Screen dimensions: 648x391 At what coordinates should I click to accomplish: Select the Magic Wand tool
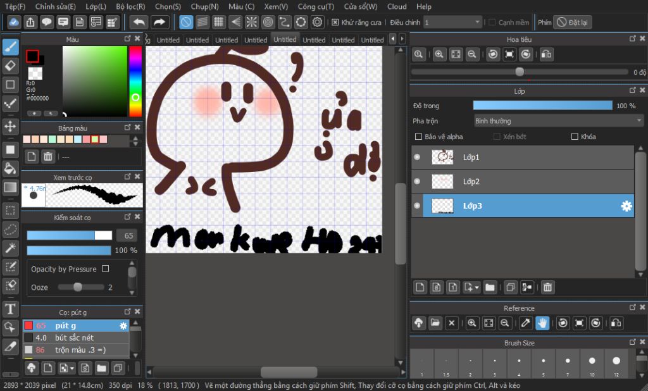(10, 248)
